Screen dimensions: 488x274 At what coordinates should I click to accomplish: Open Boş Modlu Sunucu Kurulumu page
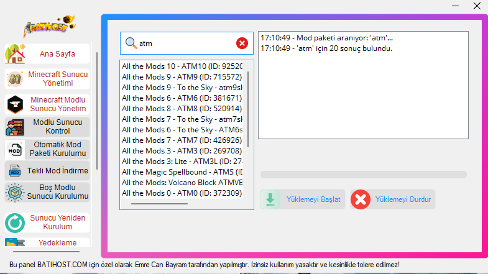pos(47,192)
